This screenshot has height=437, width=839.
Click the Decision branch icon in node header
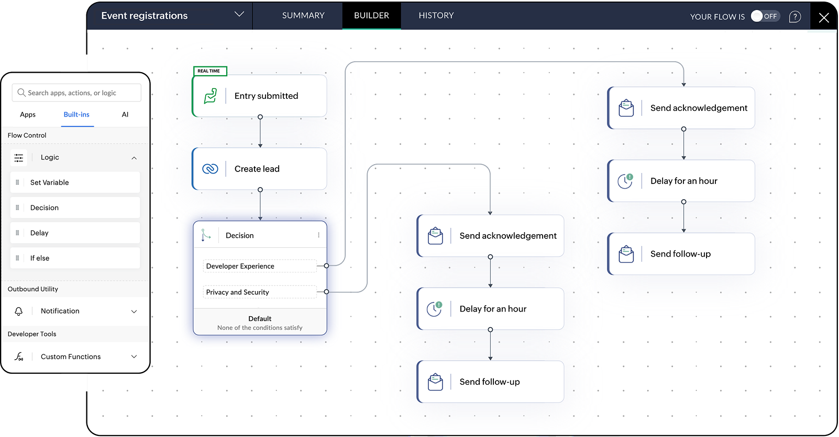[x=206, y=235]
